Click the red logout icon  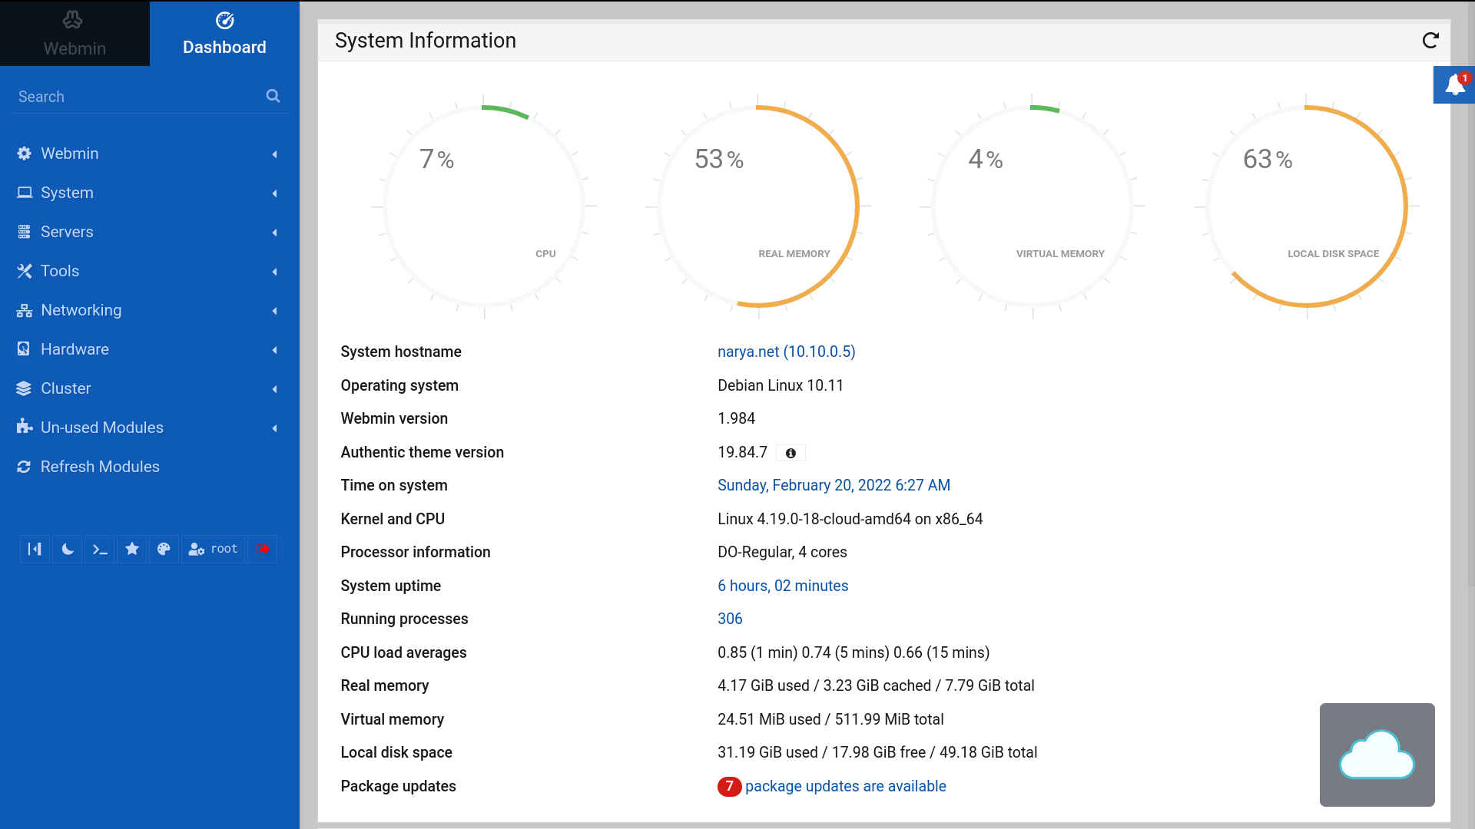coord(263,549)
